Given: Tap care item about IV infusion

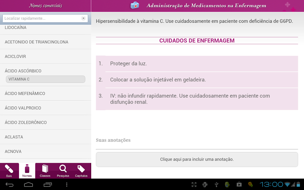Looking at the screenshot, I should point(197,99).
